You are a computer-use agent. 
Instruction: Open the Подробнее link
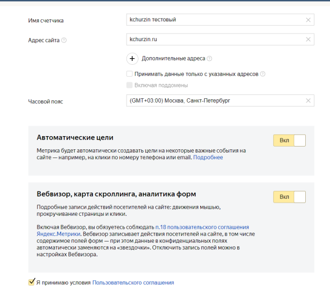tap(208, 158)
